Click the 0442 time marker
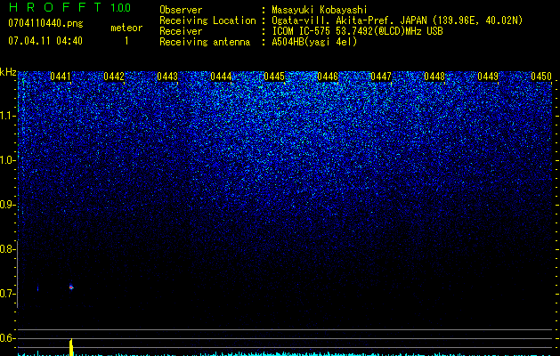560x356 pixels. pos(114,77)
